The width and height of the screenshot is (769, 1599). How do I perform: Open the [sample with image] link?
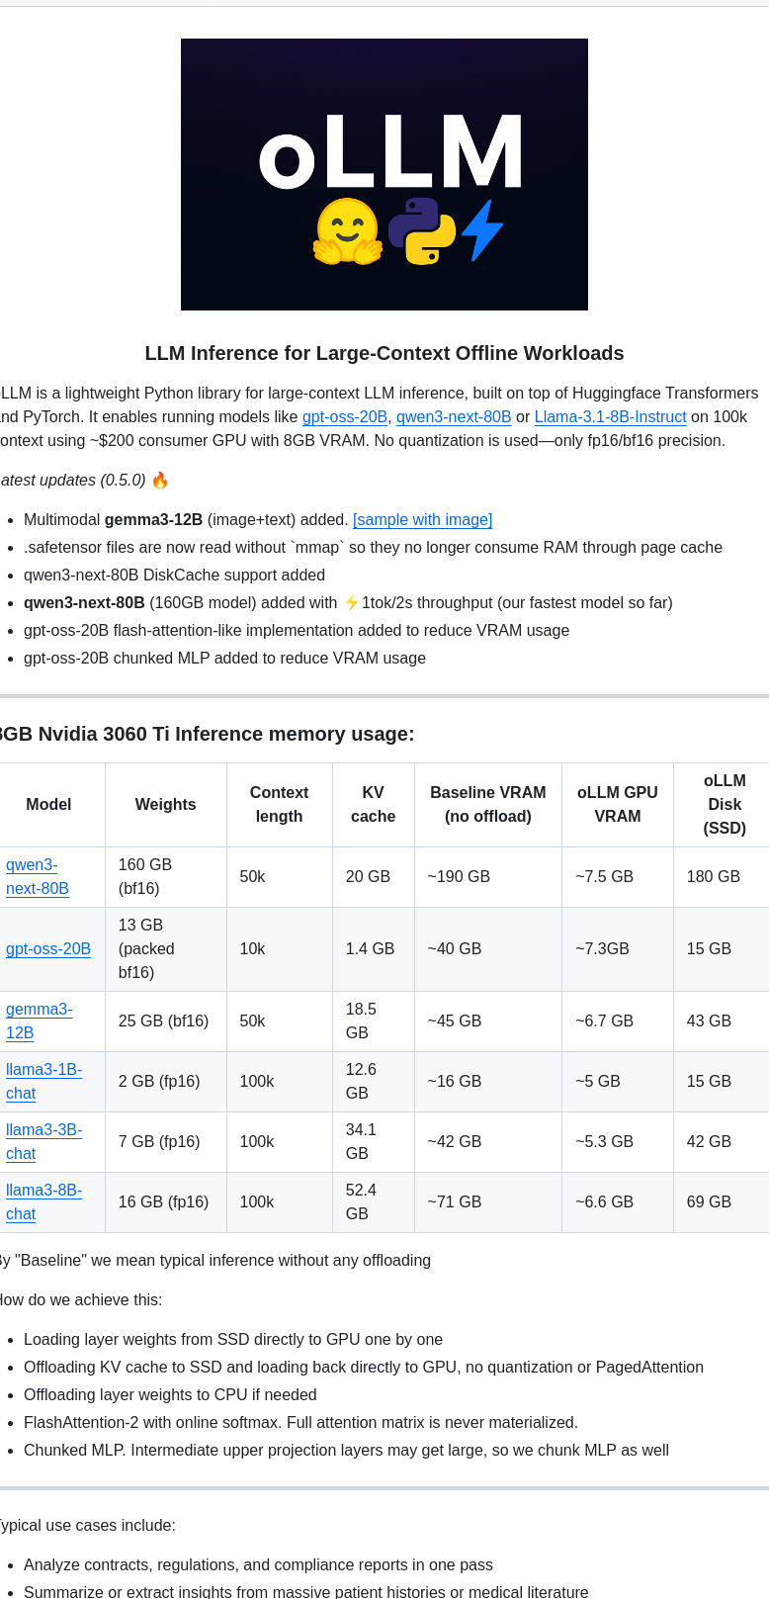click(x=422, y=520)
